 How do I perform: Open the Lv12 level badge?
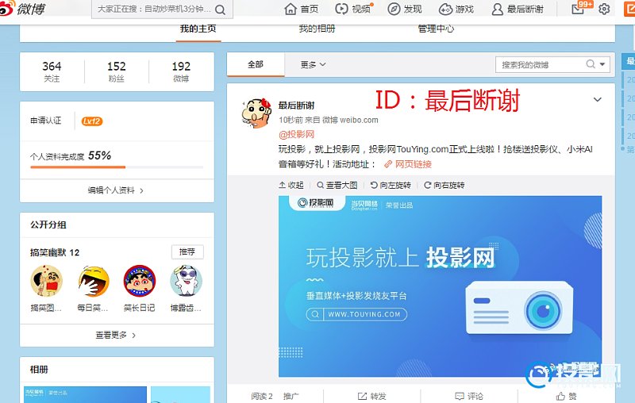point(92,121)
